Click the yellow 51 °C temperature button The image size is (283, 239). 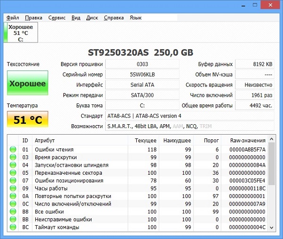tap(28, 119)
